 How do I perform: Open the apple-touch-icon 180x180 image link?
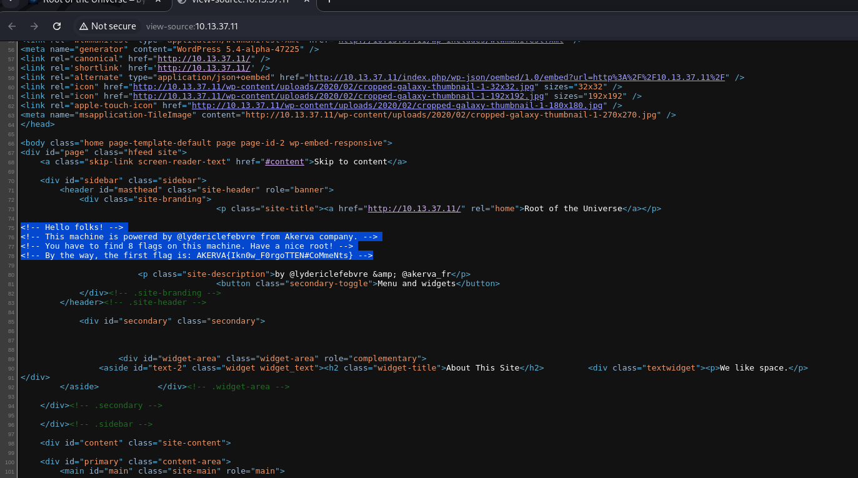397,106
